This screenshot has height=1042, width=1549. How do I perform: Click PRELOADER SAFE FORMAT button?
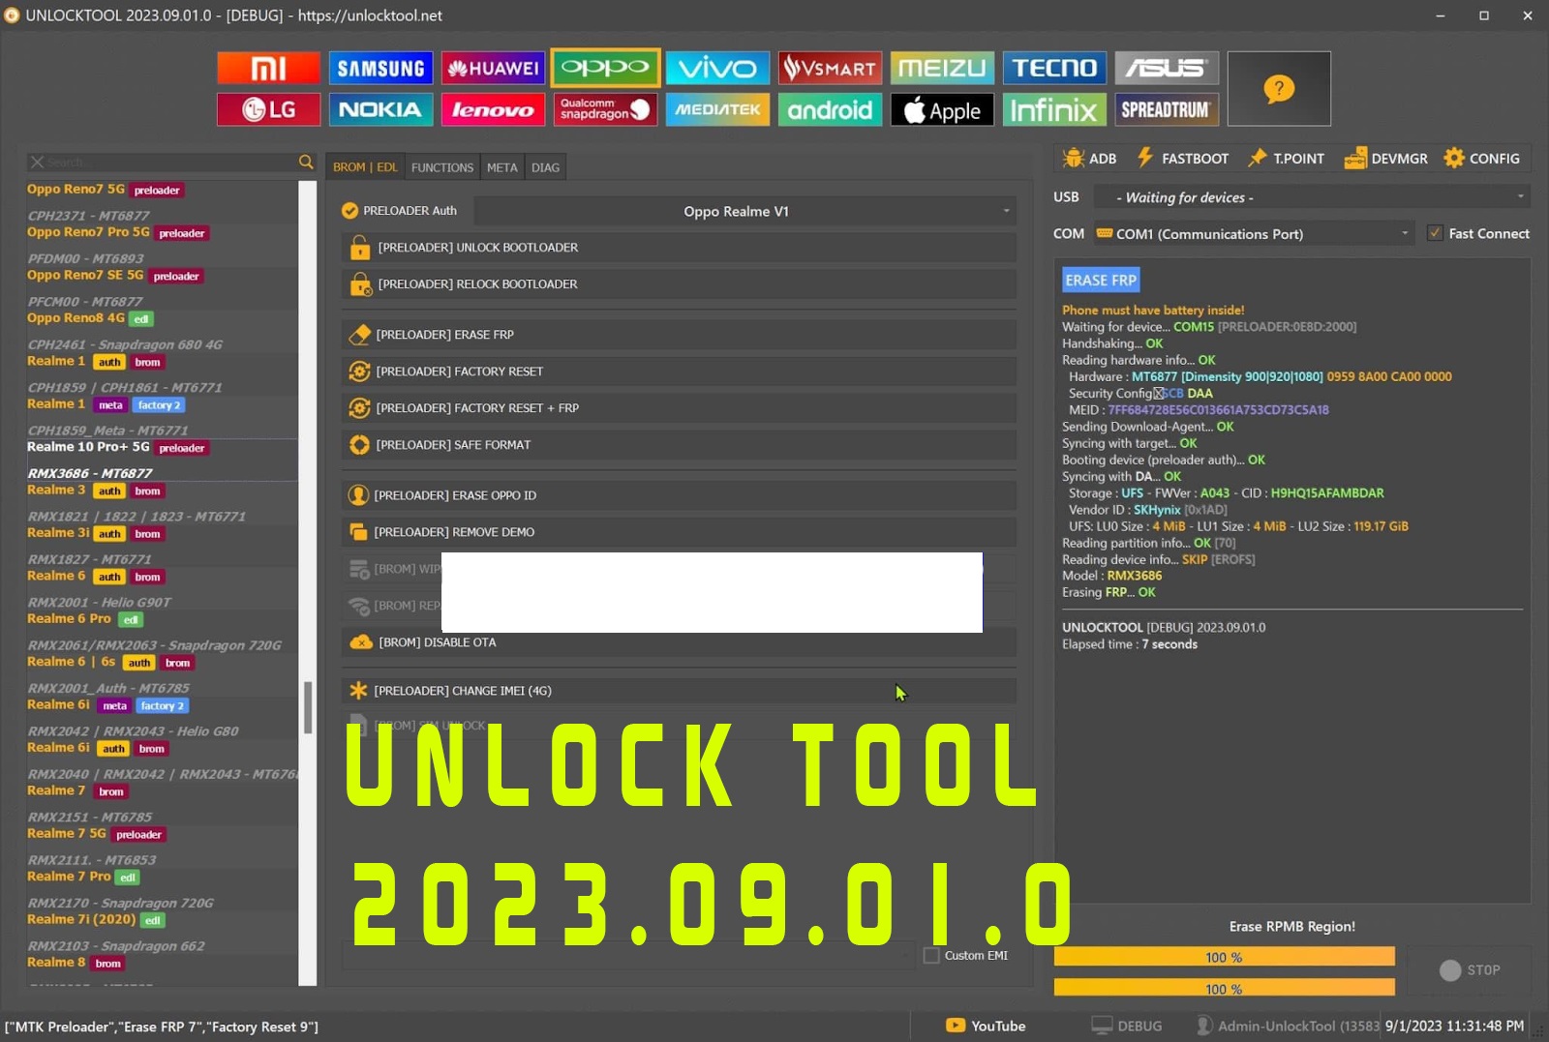coord(679,445)
